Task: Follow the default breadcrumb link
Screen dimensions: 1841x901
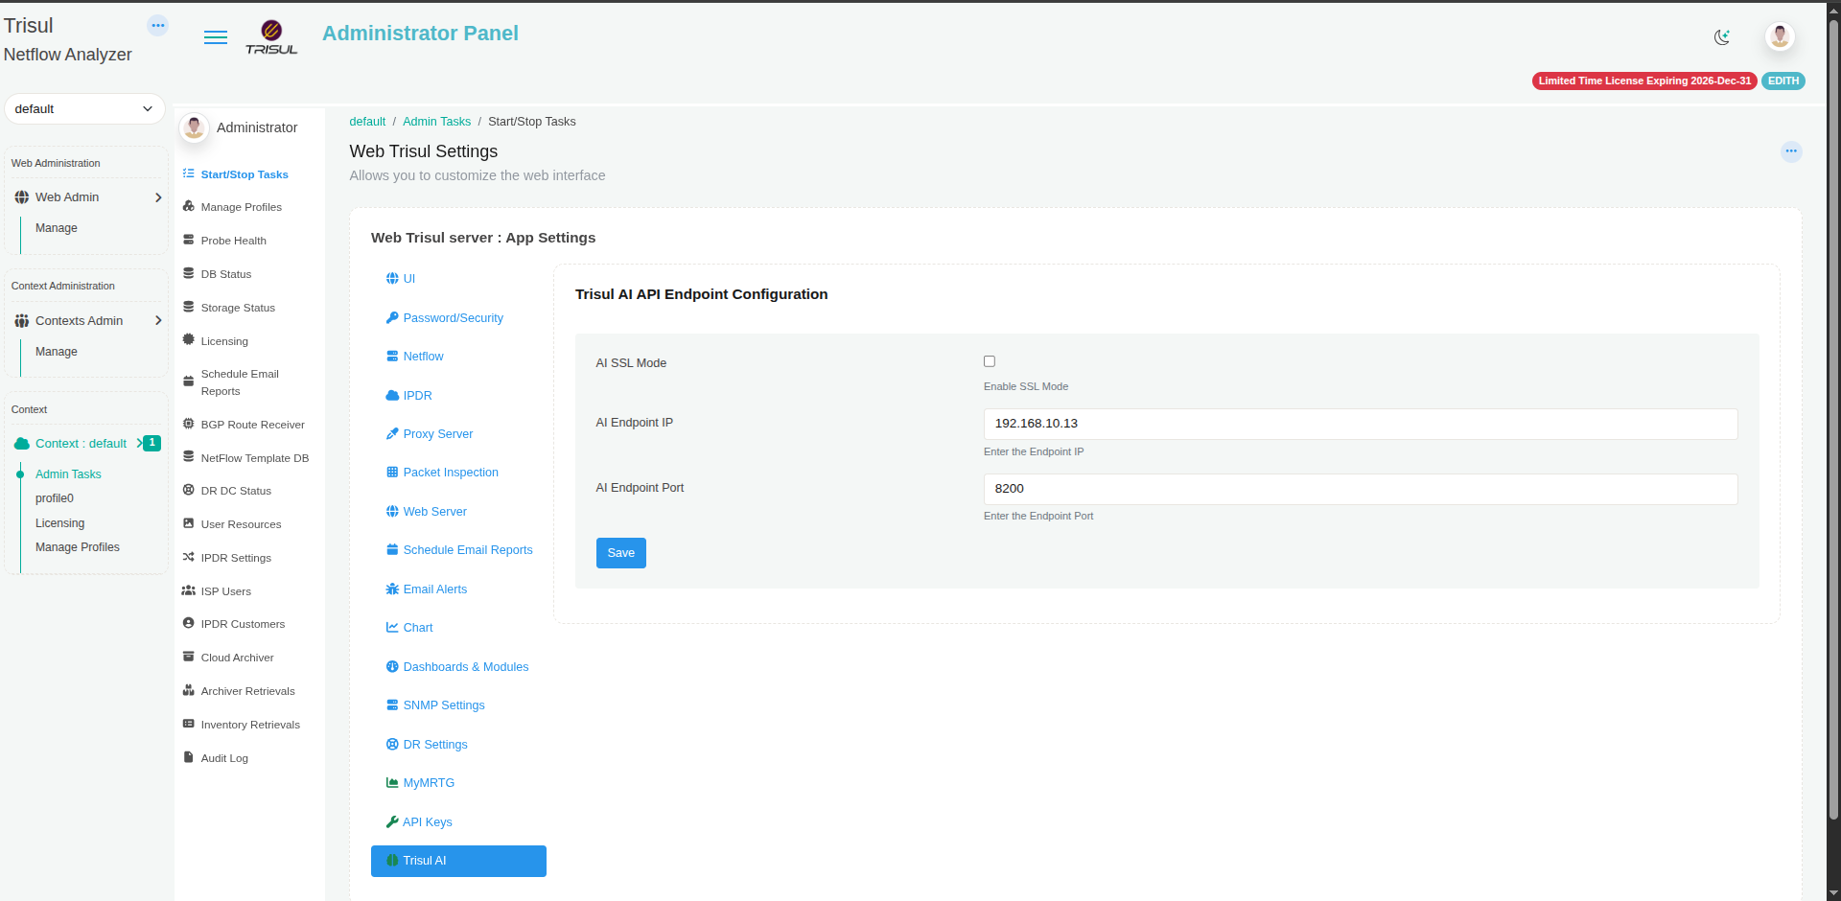Action: [x=367, y=122]
